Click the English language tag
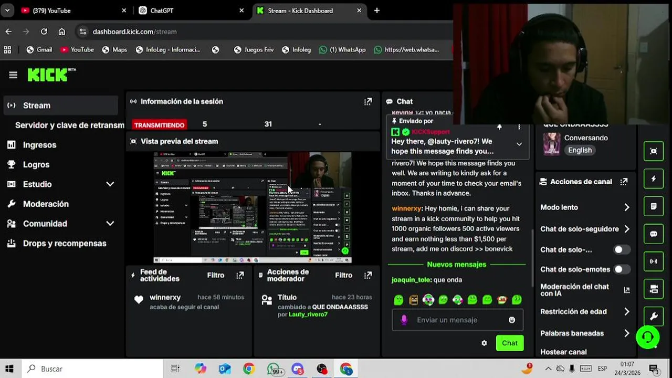The image size is (672, 378). 580,150
